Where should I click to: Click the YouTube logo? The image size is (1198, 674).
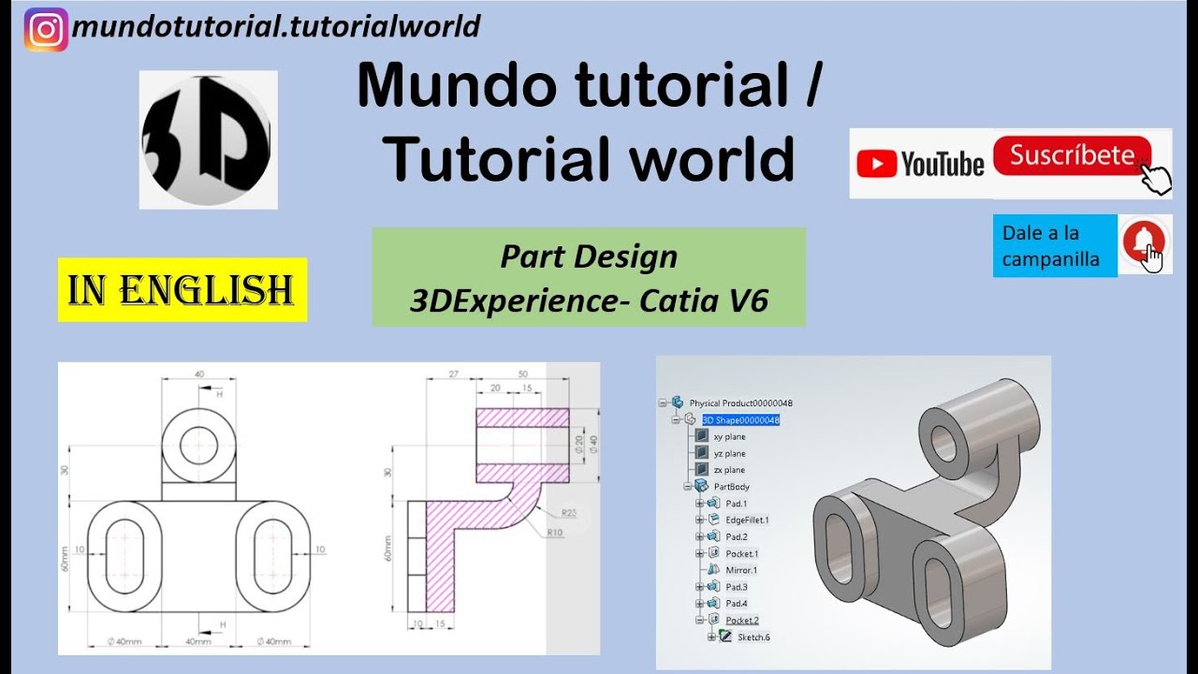tap(920, 164)
